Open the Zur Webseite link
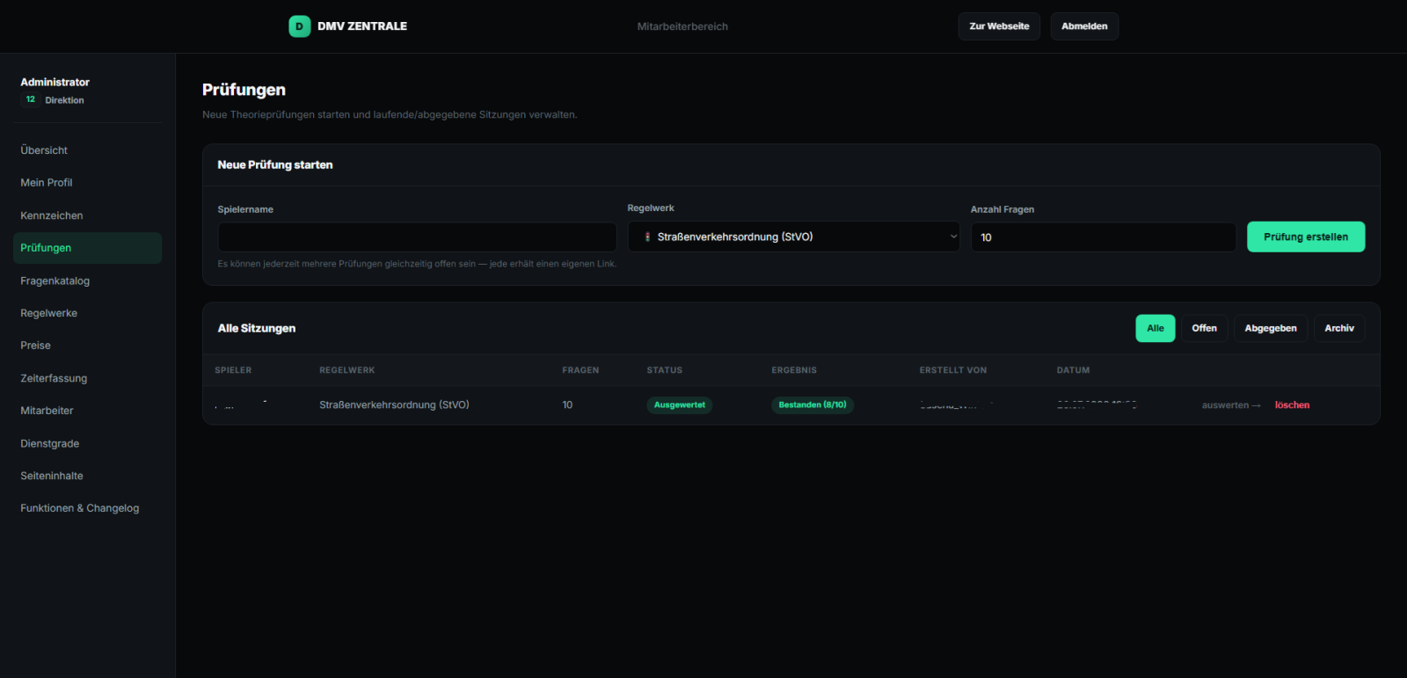 pos(999,26)
